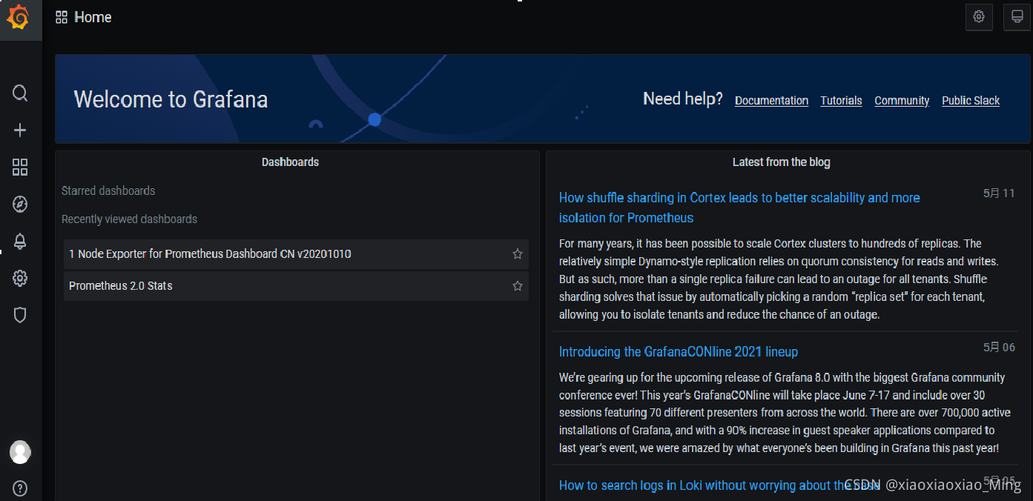
Task: Click the Grafana logo icon
Action: [18, 17]
